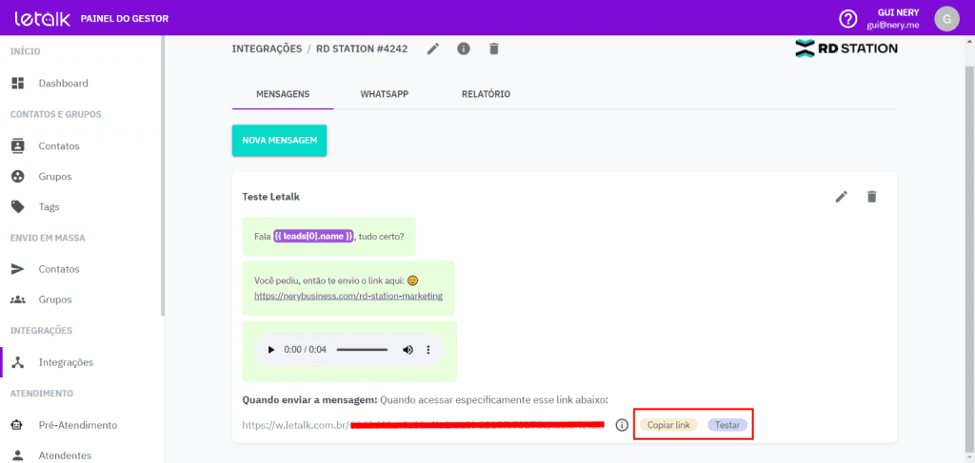This screenshot has height=463, width=975.
Task: Click RD STATION #4242 breadcrumb text
Action: (x=362, y=49)
